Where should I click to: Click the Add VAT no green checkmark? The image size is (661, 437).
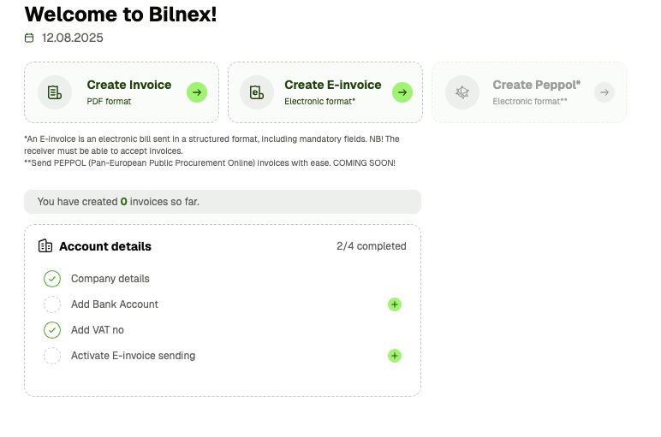(52, 330)
